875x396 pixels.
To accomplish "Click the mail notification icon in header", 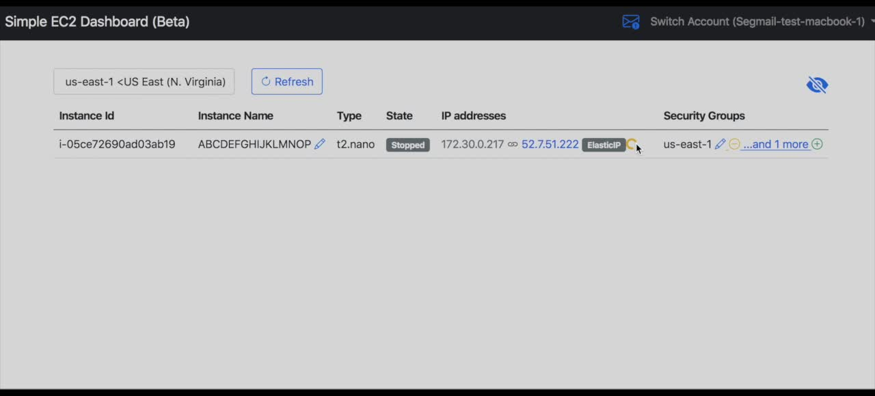I will click(x=630, y=22).
